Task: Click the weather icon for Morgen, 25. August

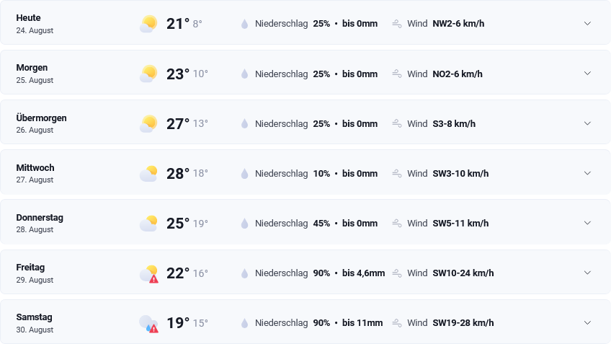Action: click(x=148, y=74)
